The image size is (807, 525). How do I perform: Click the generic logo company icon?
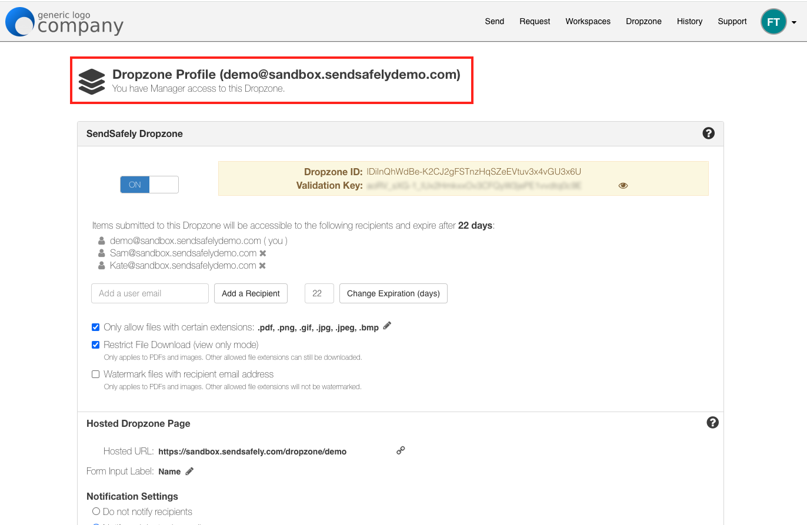65,22
